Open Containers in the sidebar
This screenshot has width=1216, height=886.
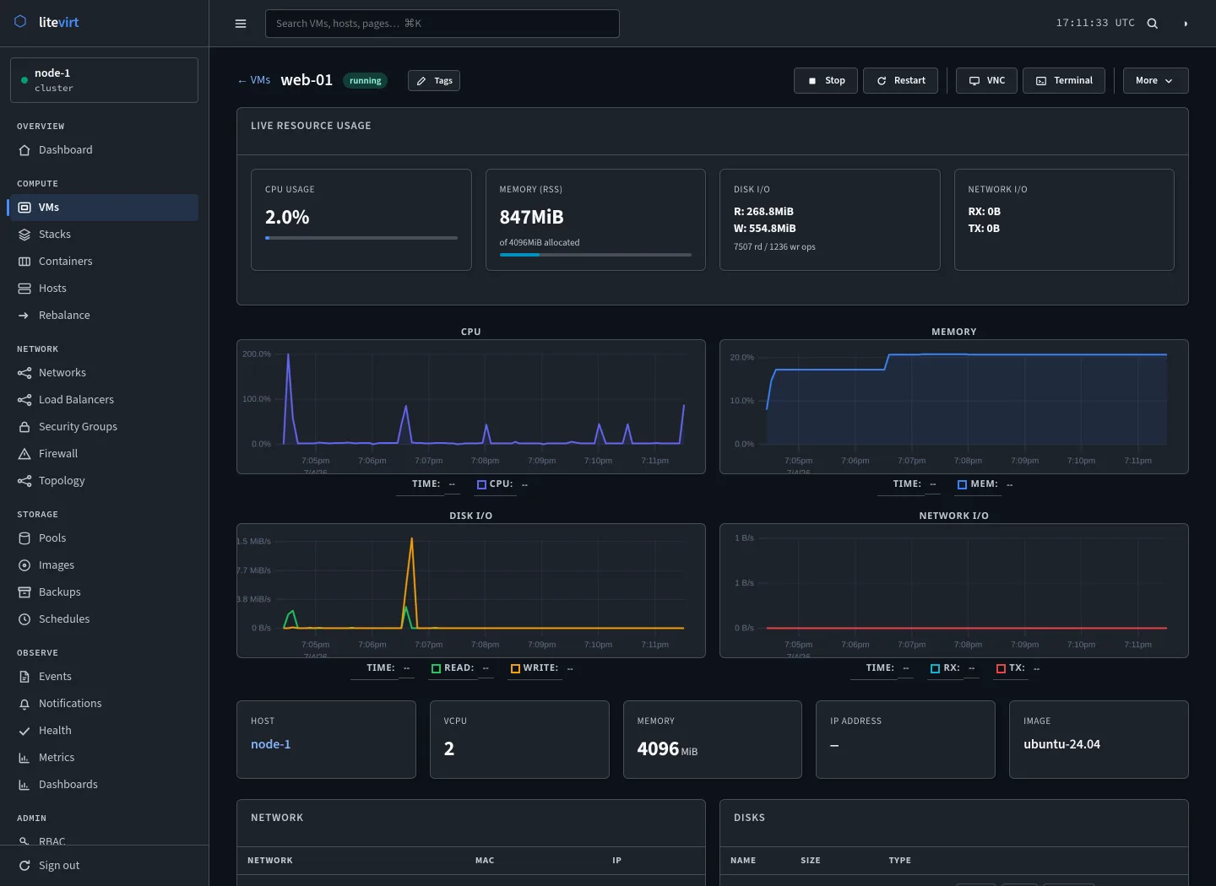pos(104,262)
